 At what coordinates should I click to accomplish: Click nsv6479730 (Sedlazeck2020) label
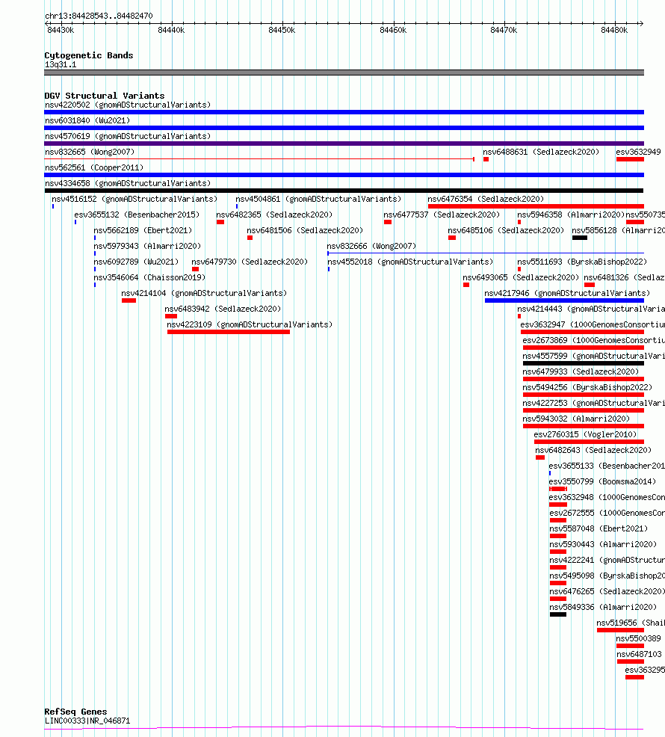click(250, 262)
